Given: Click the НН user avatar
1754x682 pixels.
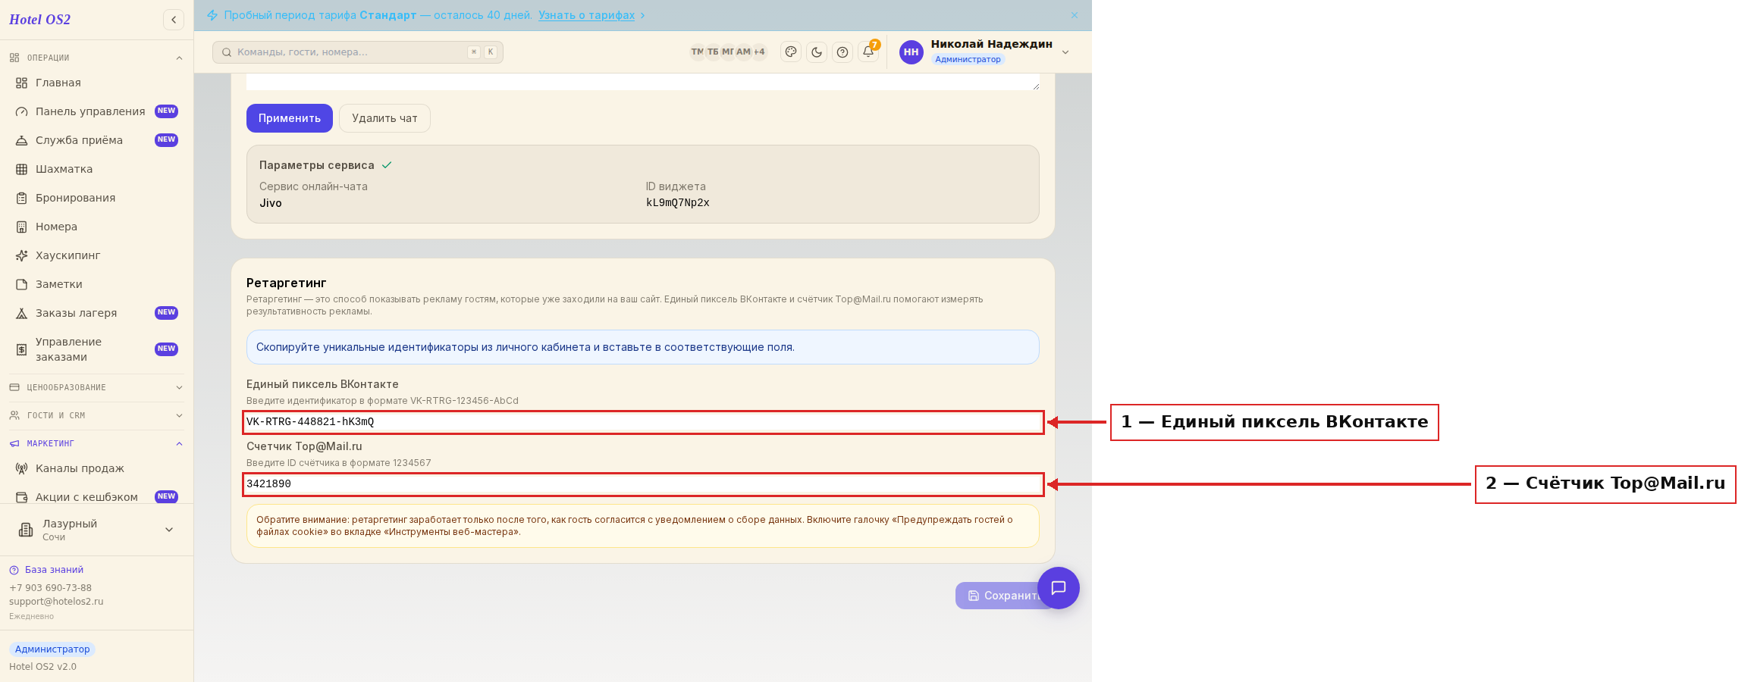Looking at the screenshot, I should pyautogui.click(x=912, y=52).
